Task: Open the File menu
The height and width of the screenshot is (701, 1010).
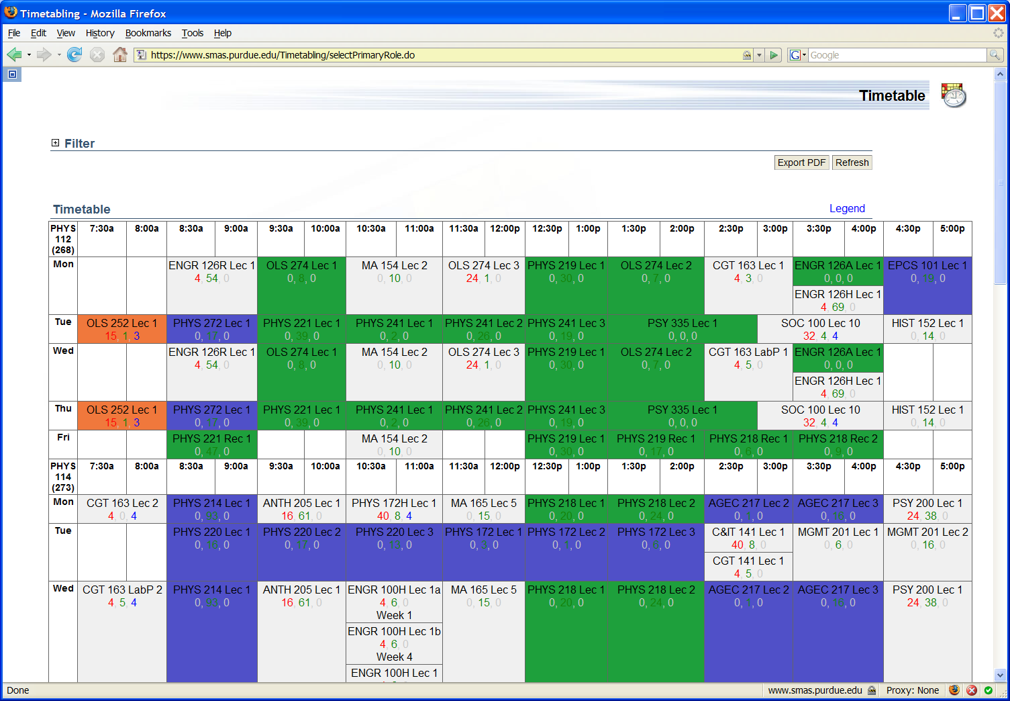Action: [14, 33]
